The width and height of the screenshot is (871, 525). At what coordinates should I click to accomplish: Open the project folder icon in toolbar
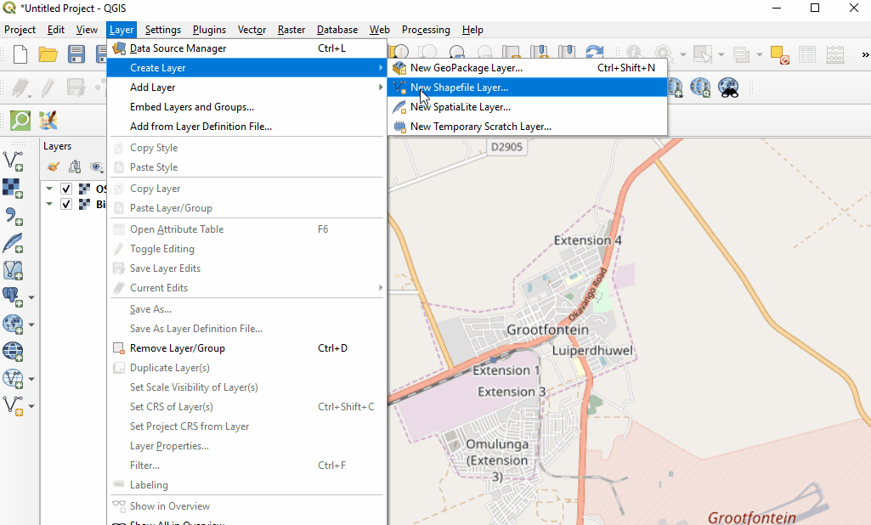48,55
